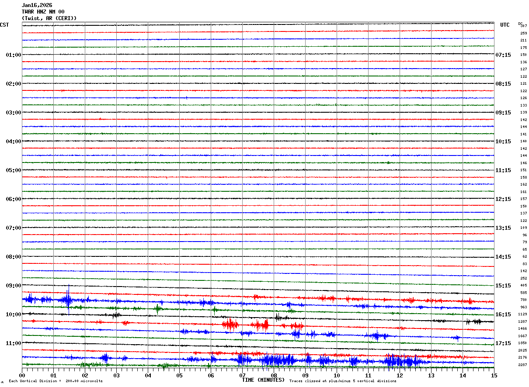Click the UTC timezone label
This screenshot has height=387, width=529.
point(505,25)
